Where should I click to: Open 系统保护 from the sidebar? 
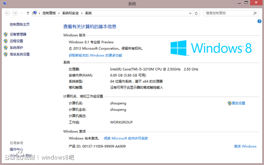pyautogui.click(x=16, y=47)
